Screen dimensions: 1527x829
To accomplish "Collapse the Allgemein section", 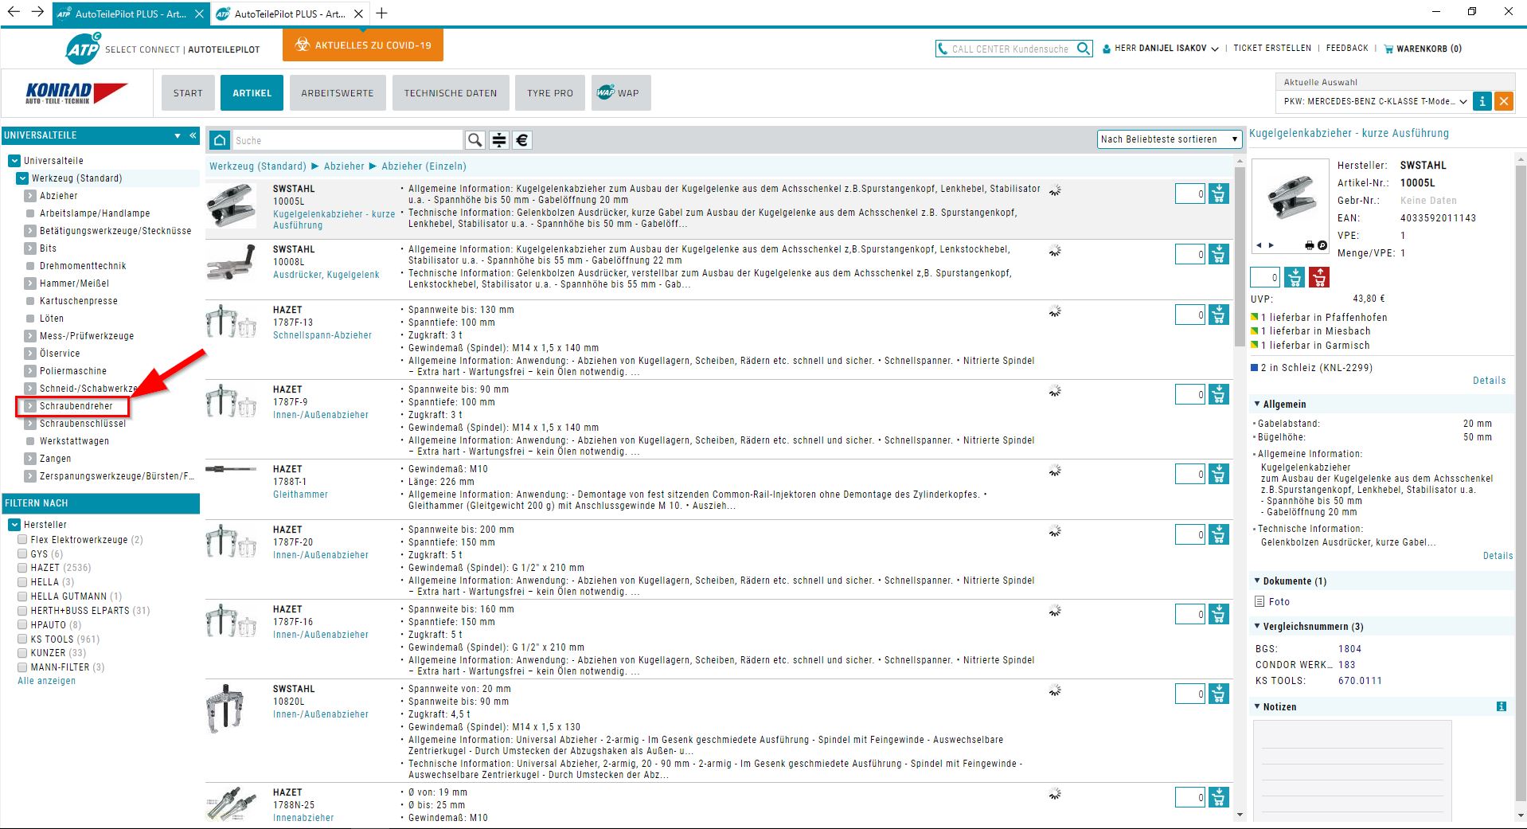I will 1257,404.
